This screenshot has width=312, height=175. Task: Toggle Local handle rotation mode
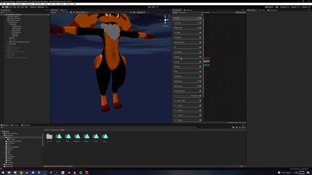[x=41, y=7]
